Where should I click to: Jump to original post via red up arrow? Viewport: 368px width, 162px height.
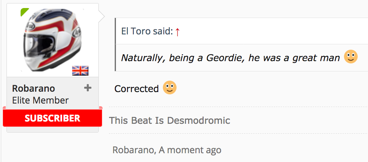coord(178,32)
